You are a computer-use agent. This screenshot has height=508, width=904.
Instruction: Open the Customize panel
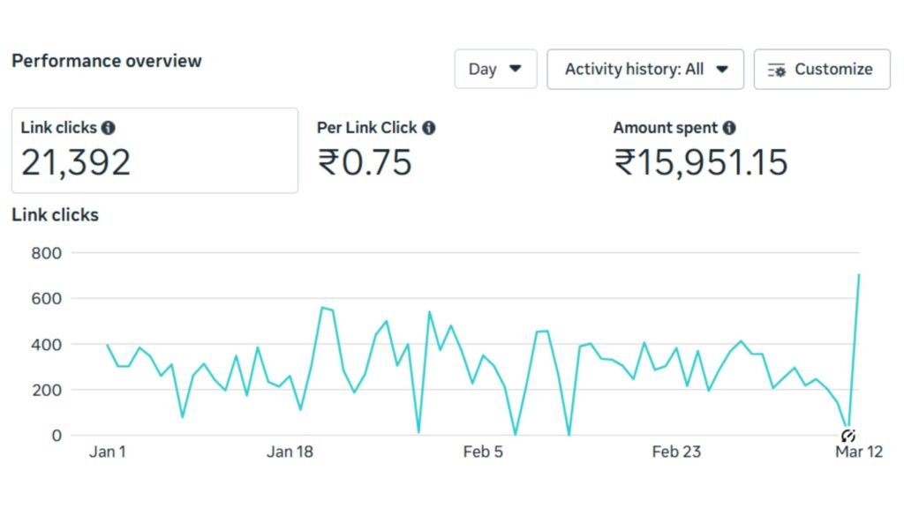coord(821,69)
